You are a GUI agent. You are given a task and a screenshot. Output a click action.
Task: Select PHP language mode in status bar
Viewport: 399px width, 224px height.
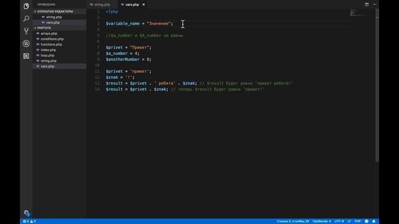point(358,222)
